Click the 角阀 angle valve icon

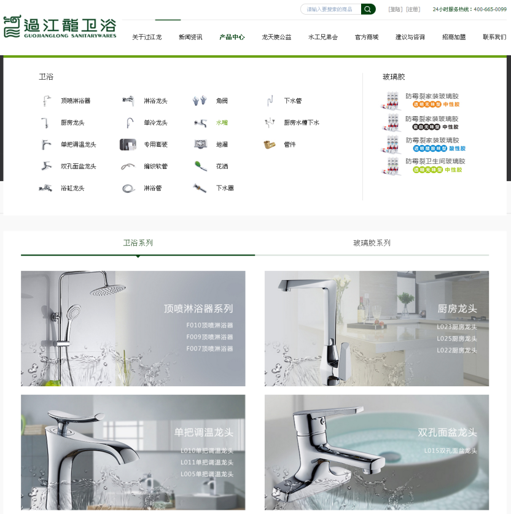pos(200,100)
